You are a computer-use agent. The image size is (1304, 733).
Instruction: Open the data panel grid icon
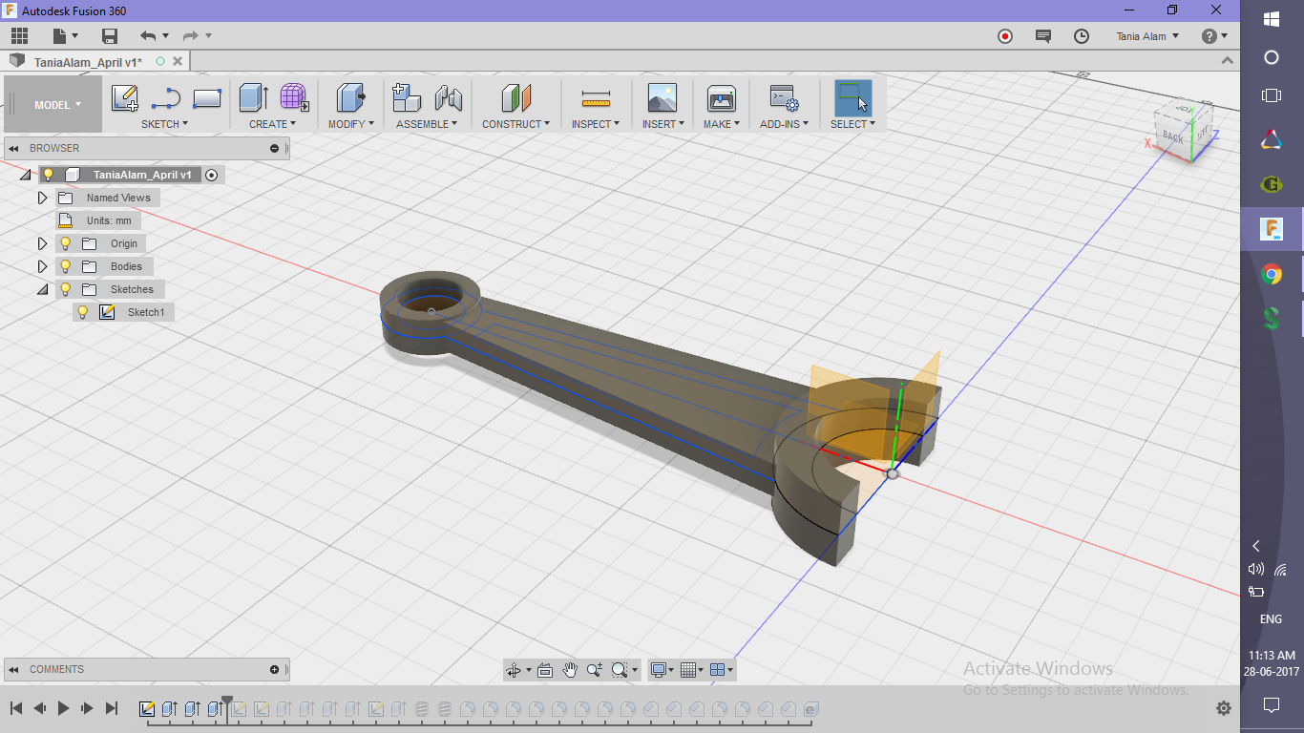[19, 36]
